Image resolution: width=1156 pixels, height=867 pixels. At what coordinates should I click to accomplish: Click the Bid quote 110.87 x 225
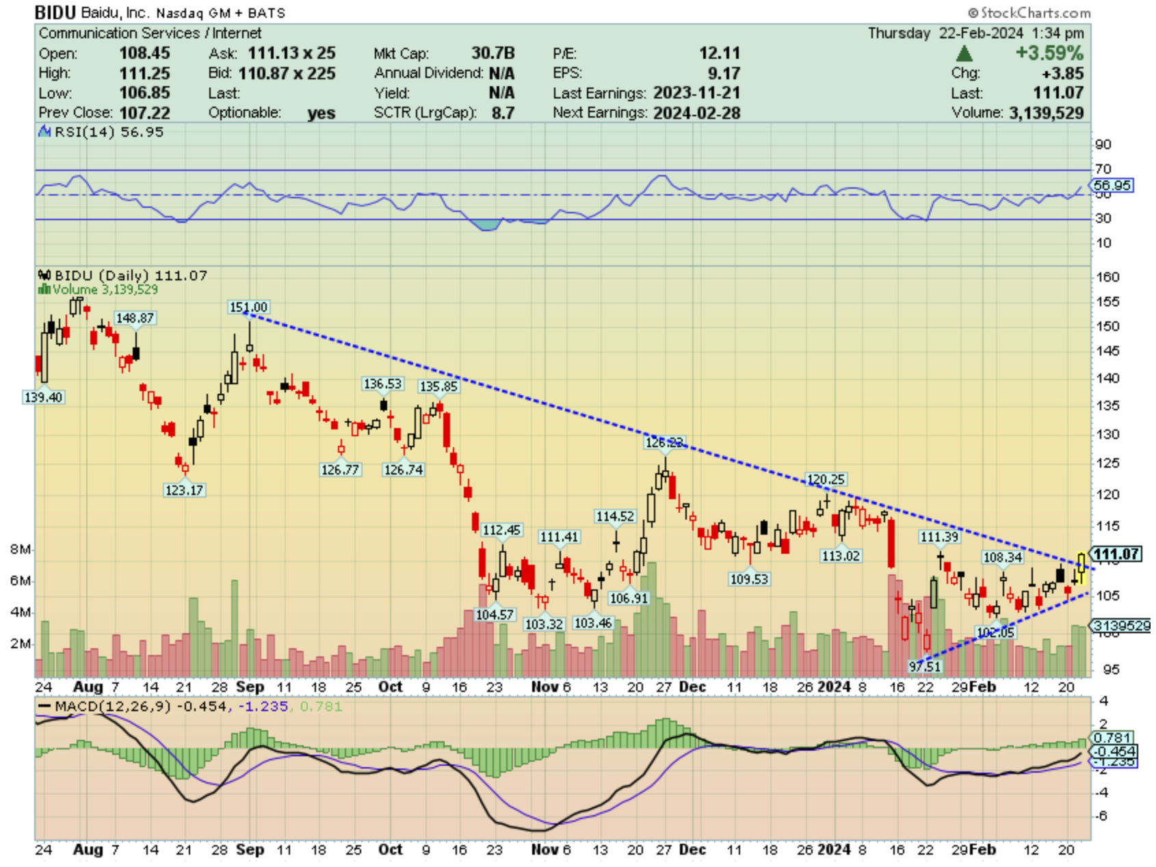[x=287, y=73]
